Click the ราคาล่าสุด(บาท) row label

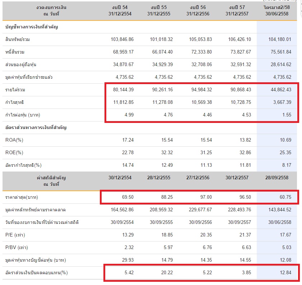click(x=22, y=197)
